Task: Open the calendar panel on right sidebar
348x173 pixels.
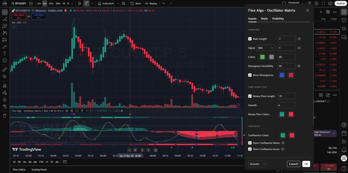Action: pyautogui.click(x=344, y=133)
